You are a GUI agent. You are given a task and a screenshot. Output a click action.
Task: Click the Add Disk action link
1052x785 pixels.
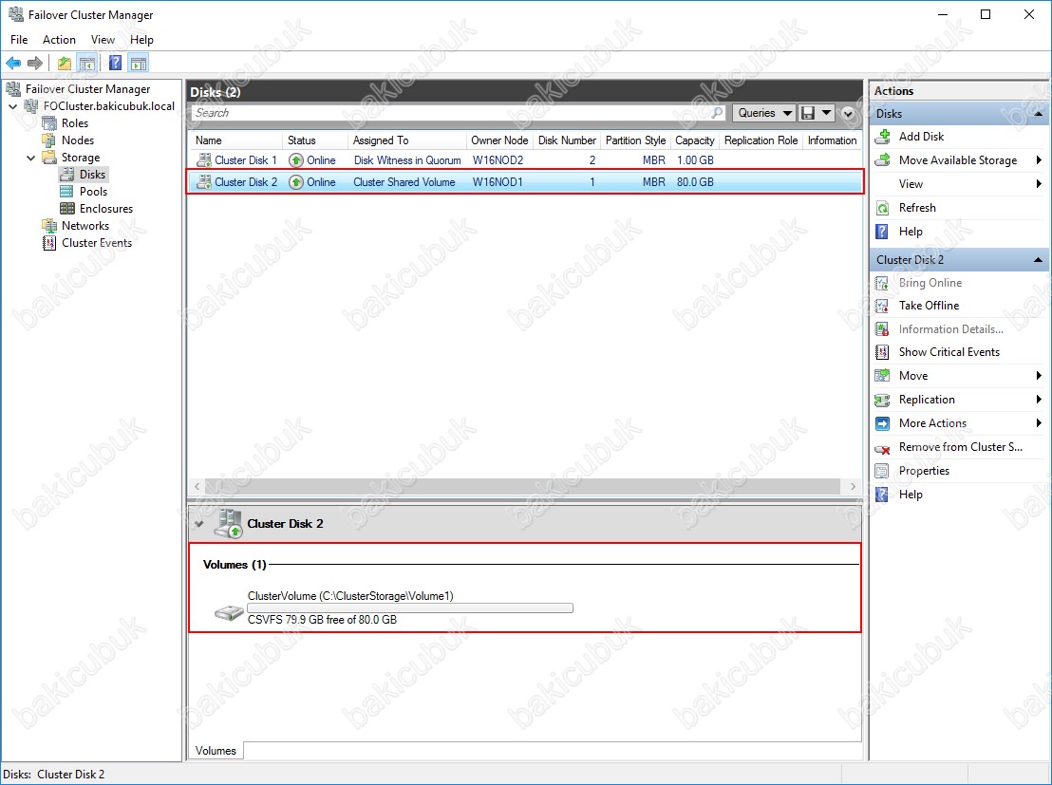[921, 136]
